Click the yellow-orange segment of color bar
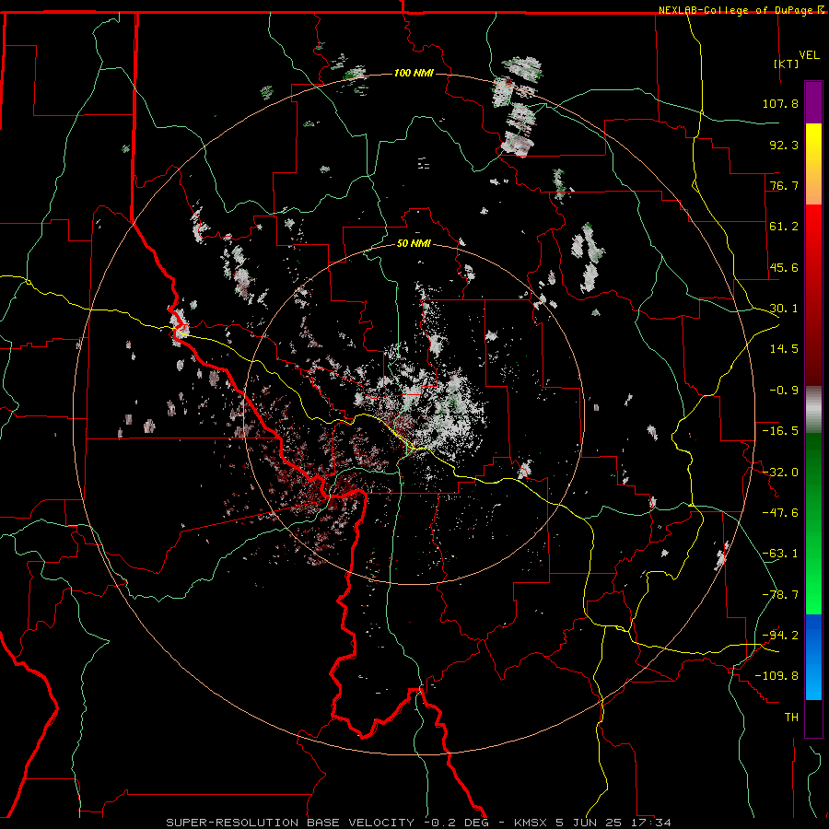 (x=813, y=164)
